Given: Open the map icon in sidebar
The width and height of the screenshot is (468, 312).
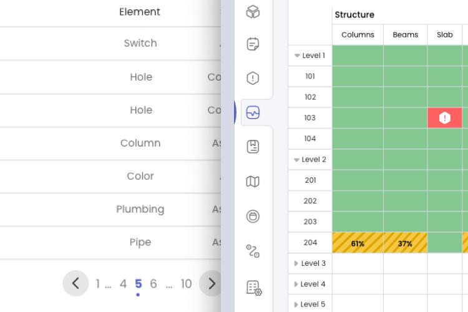Looking at the screenshot, I should coord(253,182).
